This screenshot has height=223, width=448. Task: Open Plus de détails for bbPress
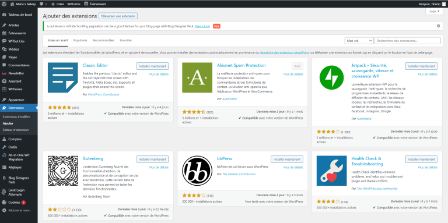293,167
